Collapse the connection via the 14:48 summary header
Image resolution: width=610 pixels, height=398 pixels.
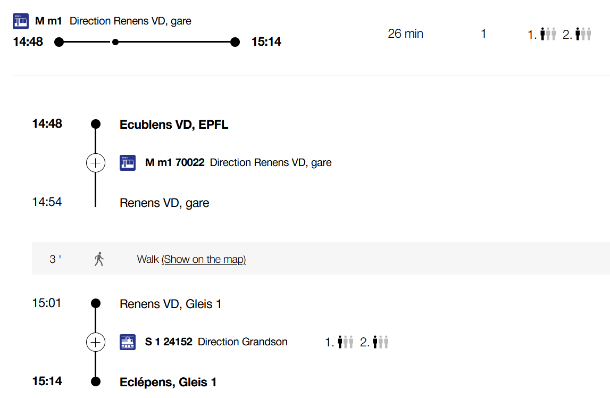point(28,42)
